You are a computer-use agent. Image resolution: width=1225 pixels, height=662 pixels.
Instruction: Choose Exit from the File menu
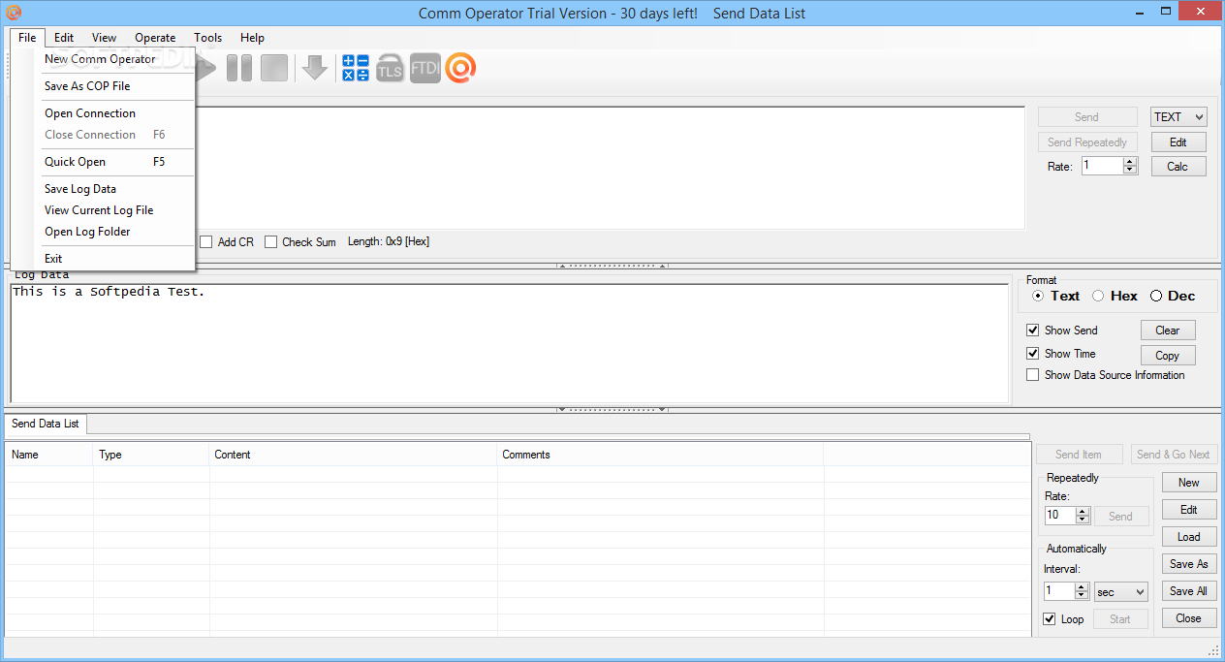click(104, 259)
